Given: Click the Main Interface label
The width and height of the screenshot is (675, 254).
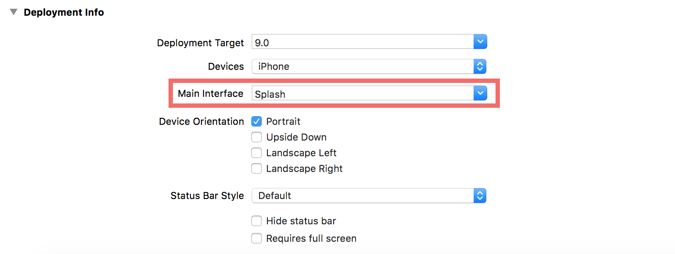Looking at the screenshot, I should click(x=211, y=93).
